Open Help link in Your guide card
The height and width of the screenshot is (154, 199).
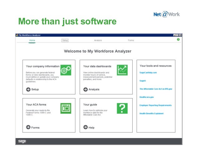coord(91,127)
